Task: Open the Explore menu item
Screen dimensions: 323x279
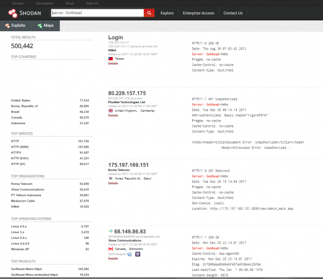Action: coord(167,13)
